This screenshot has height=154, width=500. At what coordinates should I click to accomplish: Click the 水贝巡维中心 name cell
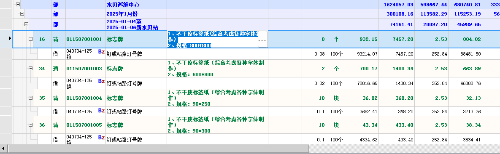[x=136, y=5]
